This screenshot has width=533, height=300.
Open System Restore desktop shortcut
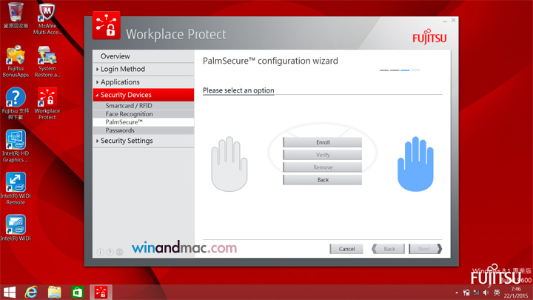[47, 61]
